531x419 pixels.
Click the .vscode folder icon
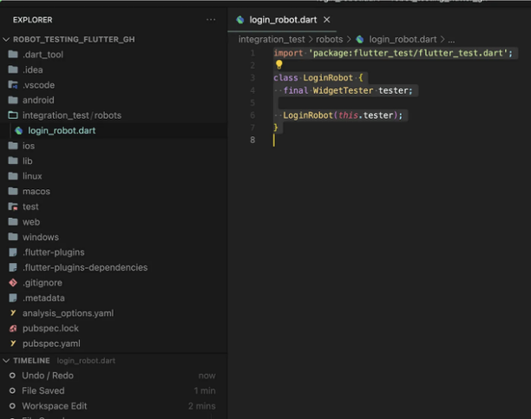click(13, 85)
